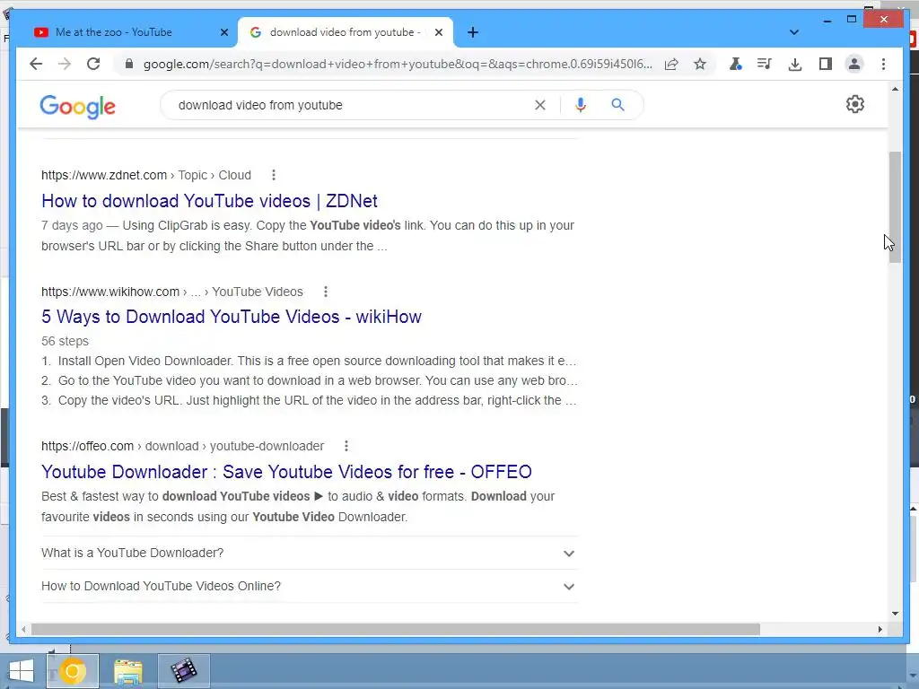Click into the Google search input field
This screenshot has width=919, height=689.
[x=352, y=105]
